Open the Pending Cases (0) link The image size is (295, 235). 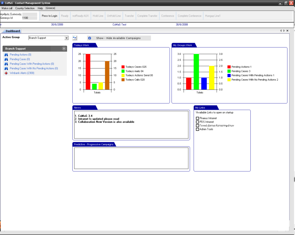coord(20,59)
